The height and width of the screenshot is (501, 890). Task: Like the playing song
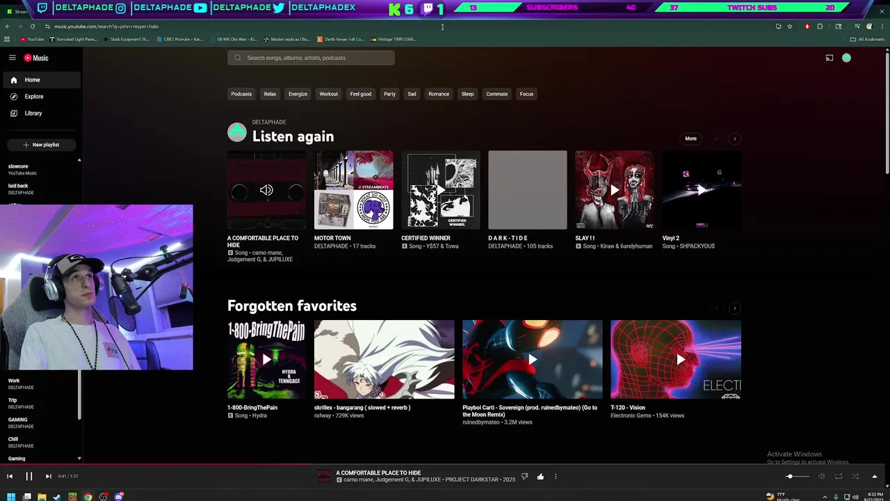pos(540,477)
